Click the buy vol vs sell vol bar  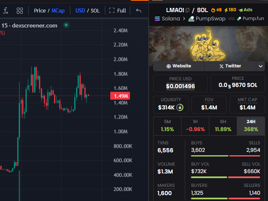(x=226, y=177)
